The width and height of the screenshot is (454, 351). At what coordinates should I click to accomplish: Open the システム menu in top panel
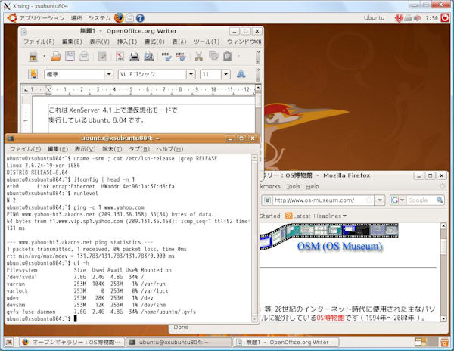[99, 18]
